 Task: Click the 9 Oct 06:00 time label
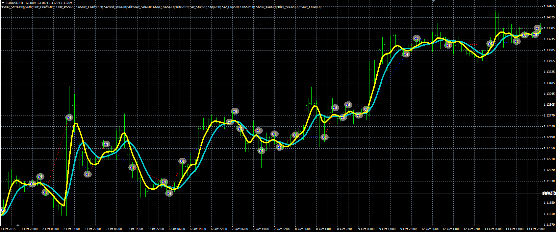(366, 229)
